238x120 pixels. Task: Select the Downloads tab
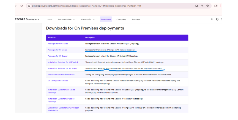[x=106, y=19]
